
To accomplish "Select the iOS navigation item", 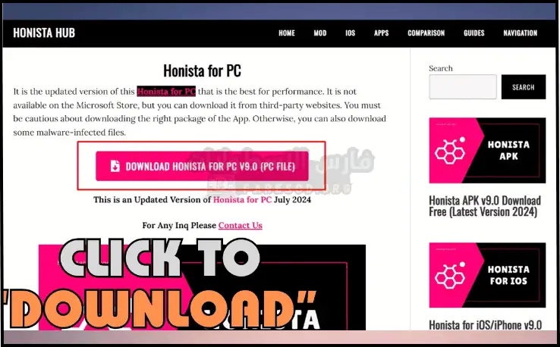I will tap(350, 33).
